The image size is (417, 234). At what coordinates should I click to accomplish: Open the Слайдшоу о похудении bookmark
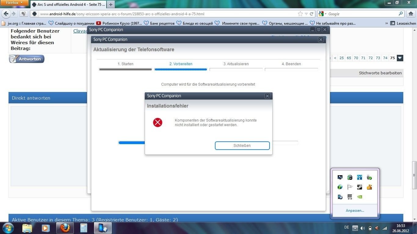pyautogui.click(x=71, y=23)
